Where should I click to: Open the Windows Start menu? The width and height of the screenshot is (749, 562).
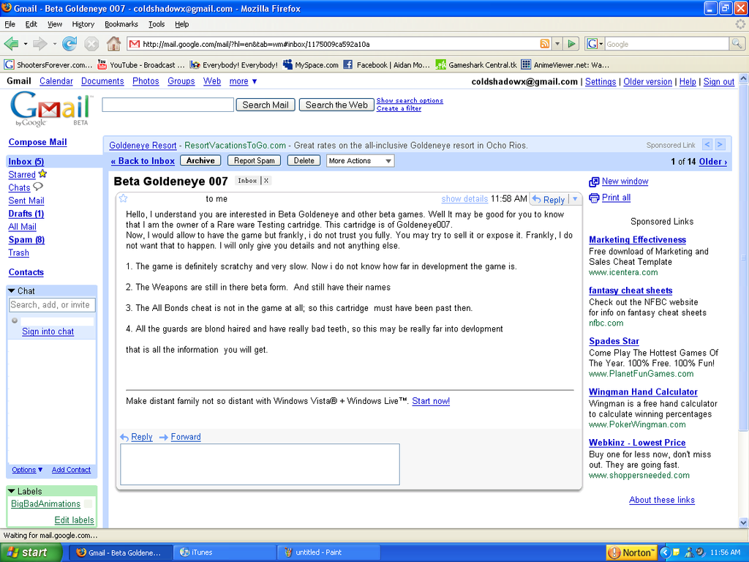[x=31, y=552]
